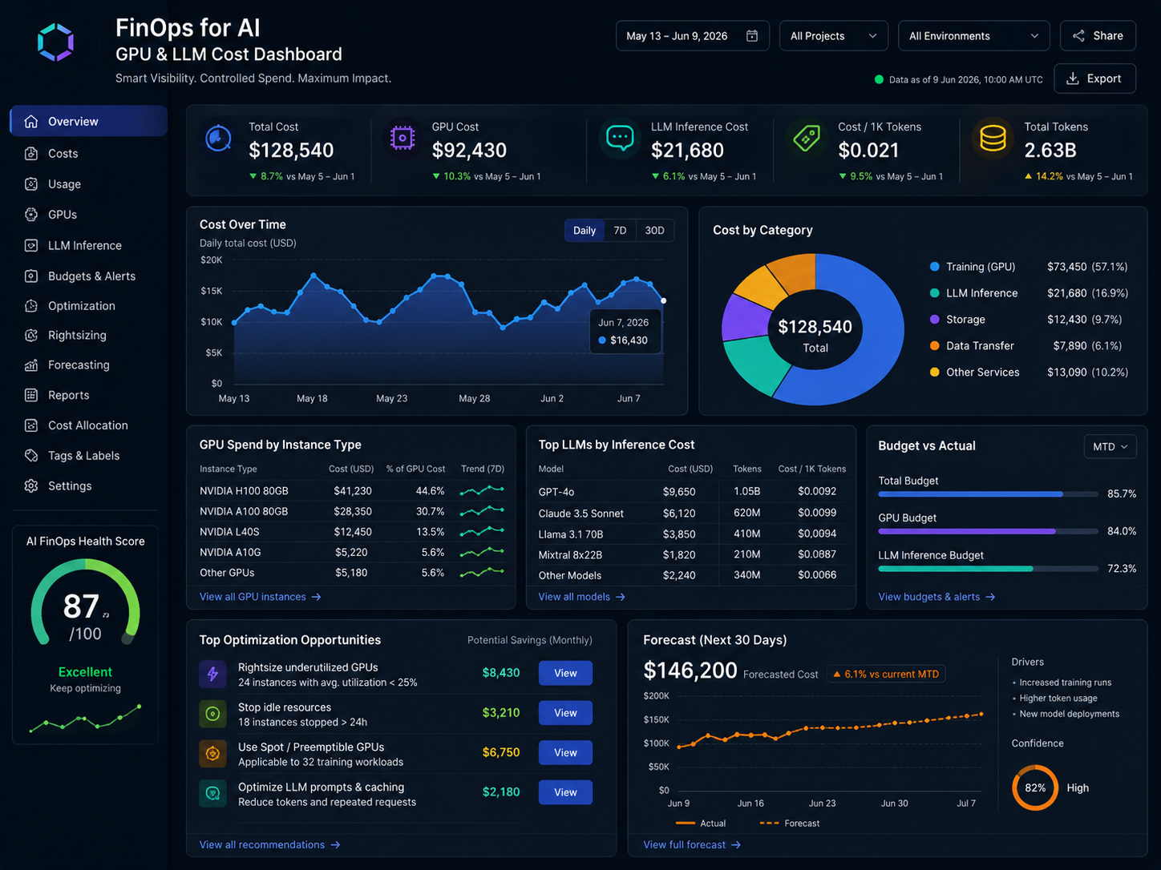Click the Optimization sidebar icon
The image size is (1161, 870).
pos(31,306)
